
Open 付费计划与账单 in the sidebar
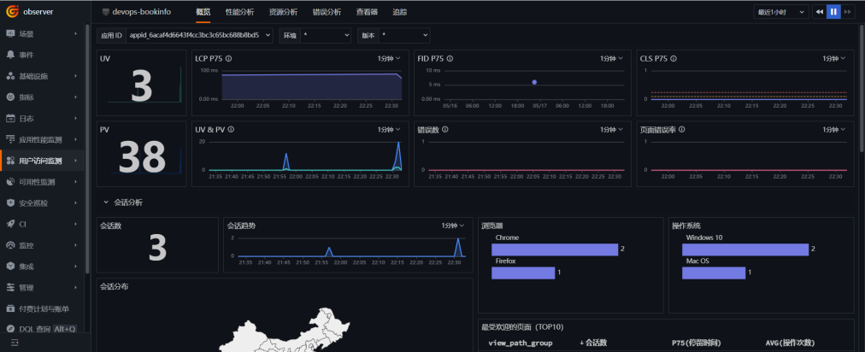pos(44,308)
